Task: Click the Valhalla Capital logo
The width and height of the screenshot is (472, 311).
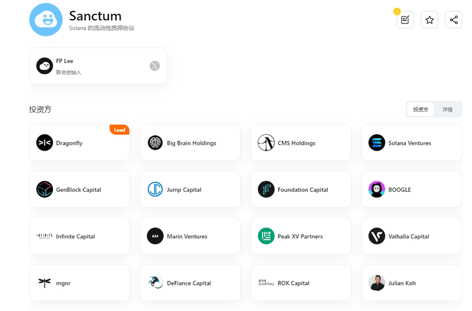Action: tap(376, 236)
